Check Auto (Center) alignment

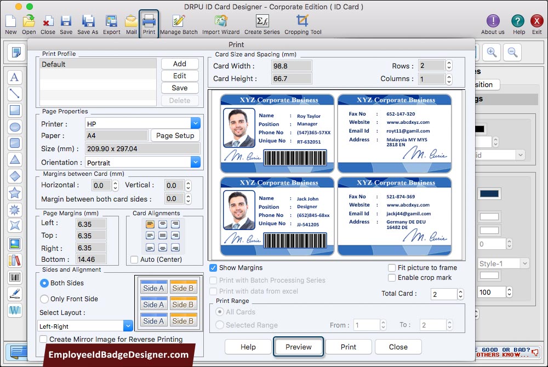tap(134, 260)
